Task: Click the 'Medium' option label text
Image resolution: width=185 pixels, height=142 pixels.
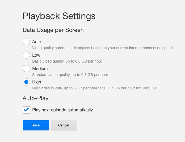Action: point(40,68)
